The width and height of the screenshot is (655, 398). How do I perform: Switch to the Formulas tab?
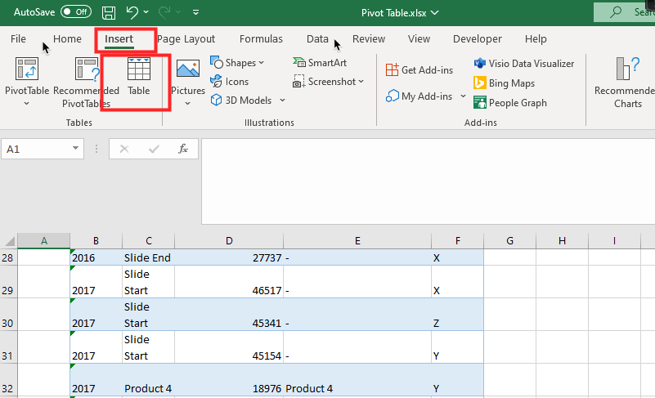[261, 39]
